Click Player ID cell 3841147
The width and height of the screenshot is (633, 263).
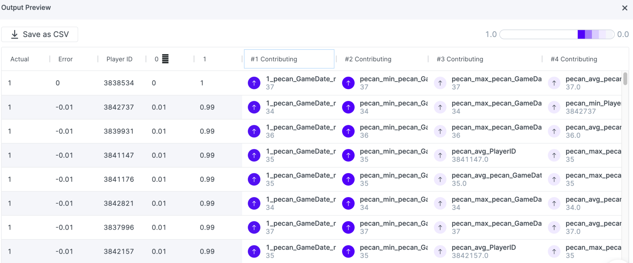(119, 155)
